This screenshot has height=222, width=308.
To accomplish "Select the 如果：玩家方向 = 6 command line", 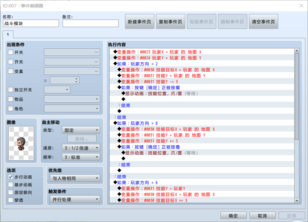I will coord(202,183).
